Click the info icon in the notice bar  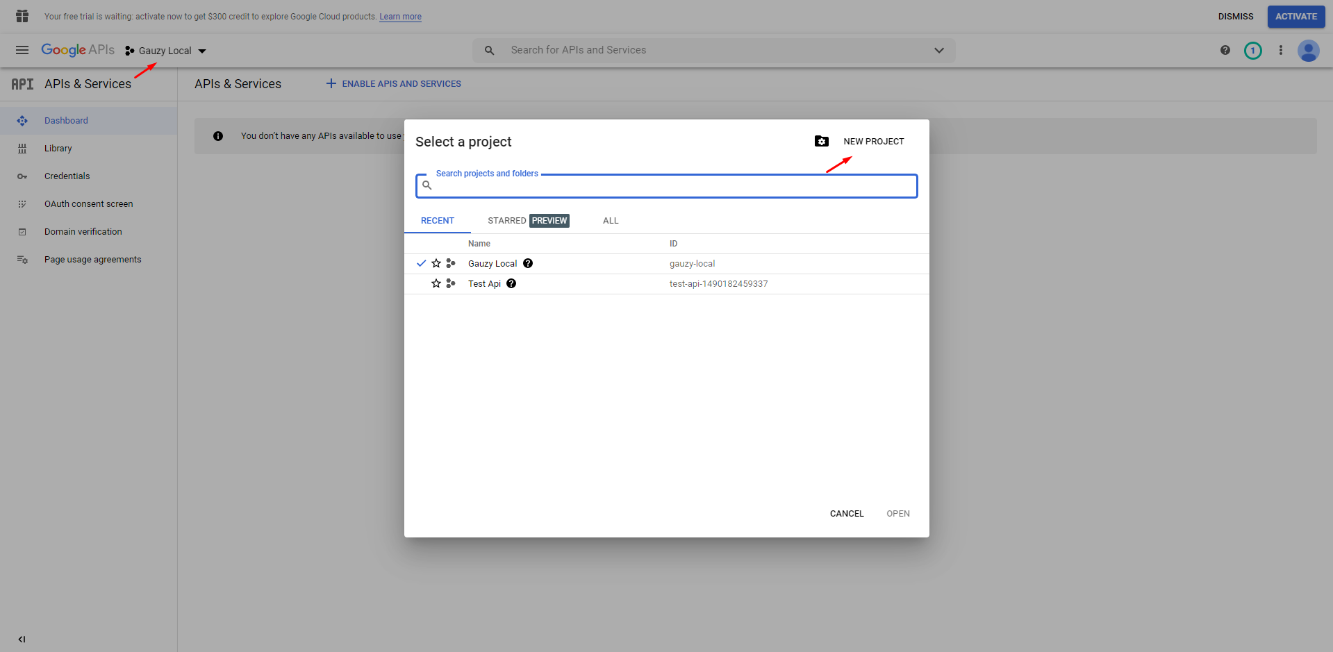[x=218, y=136]
